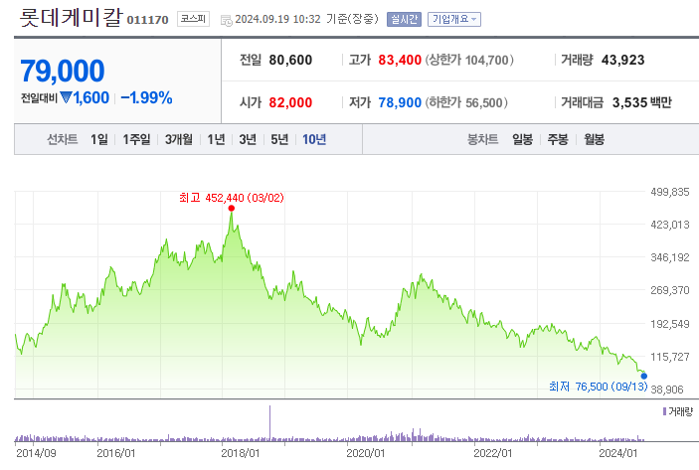Open the 월봉 candlestick chart
Viewport: 699px width, 470px height.
click(x=595, y=139)
